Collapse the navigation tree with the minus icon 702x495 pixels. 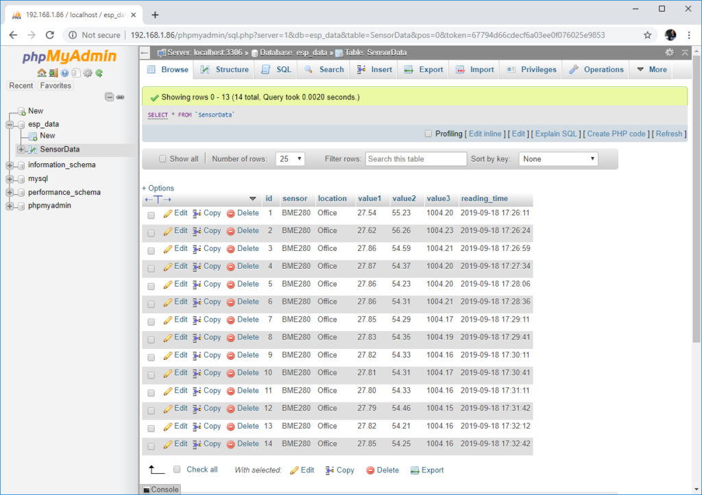tap(110, 97)
